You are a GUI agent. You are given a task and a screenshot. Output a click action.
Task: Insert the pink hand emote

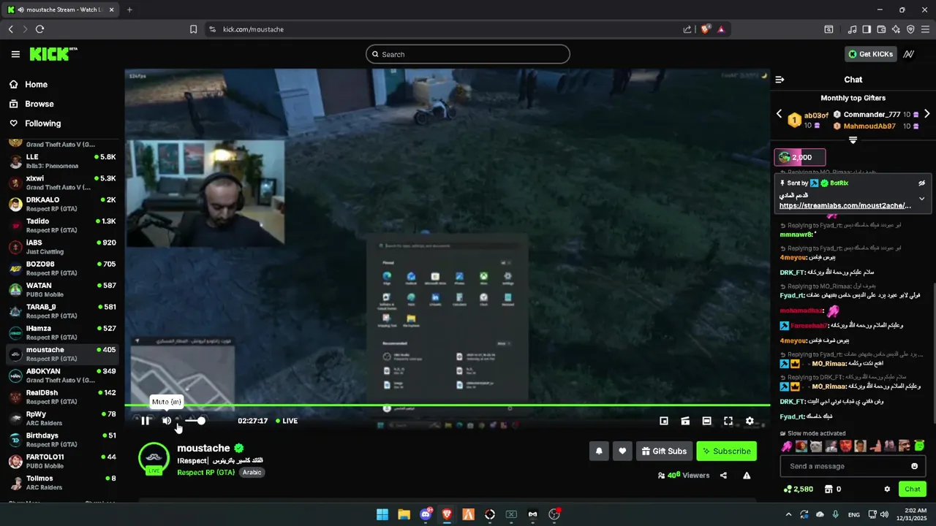pyautogui.click(x=787, y=446)
